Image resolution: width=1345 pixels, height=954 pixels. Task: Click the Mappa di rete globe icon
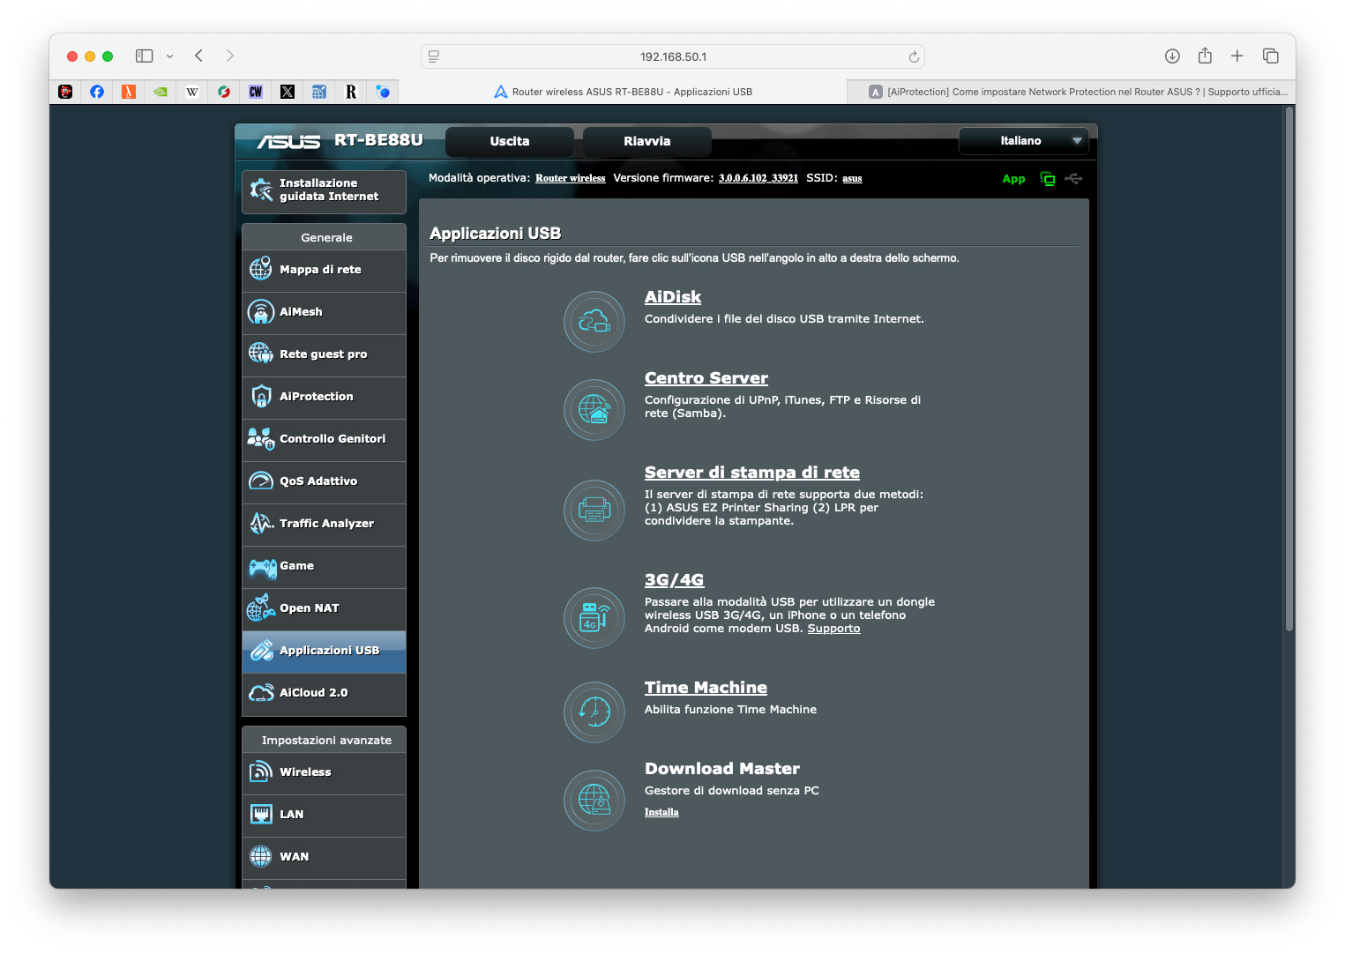pos(261,269)
